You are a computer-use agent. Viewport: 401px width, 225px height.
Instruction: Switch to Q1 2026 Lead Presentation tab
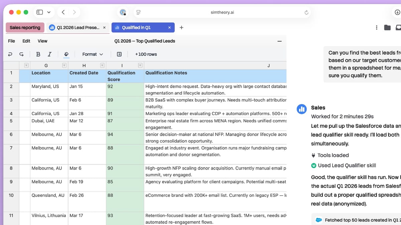[x=75, y=28]
